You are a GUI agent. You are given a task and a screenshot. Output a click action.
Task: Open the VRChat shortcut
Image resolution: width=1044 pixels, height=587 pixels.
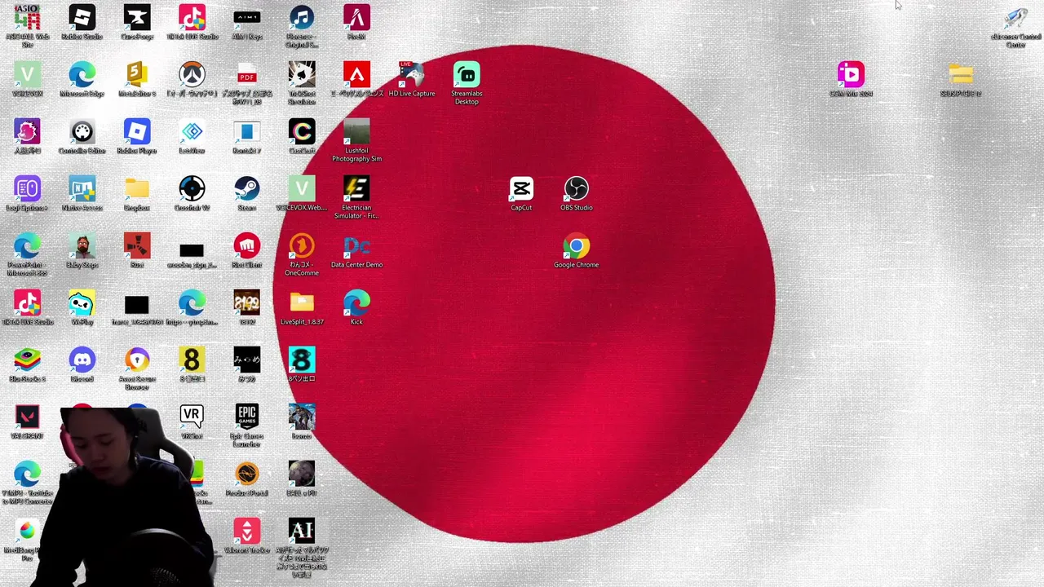192,421
